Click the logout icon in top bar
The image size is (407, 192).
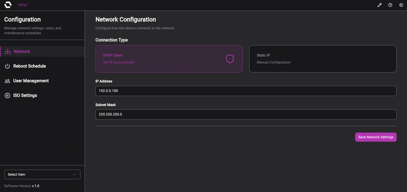[401, 5]
